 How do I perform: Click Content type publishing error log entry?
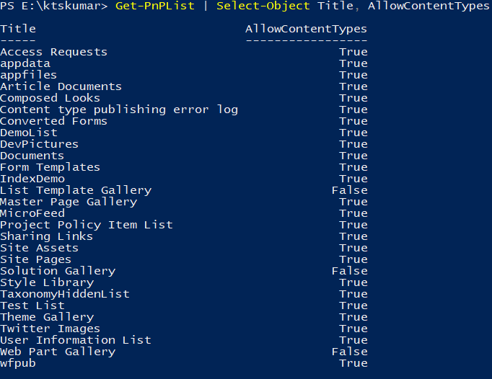118,110
